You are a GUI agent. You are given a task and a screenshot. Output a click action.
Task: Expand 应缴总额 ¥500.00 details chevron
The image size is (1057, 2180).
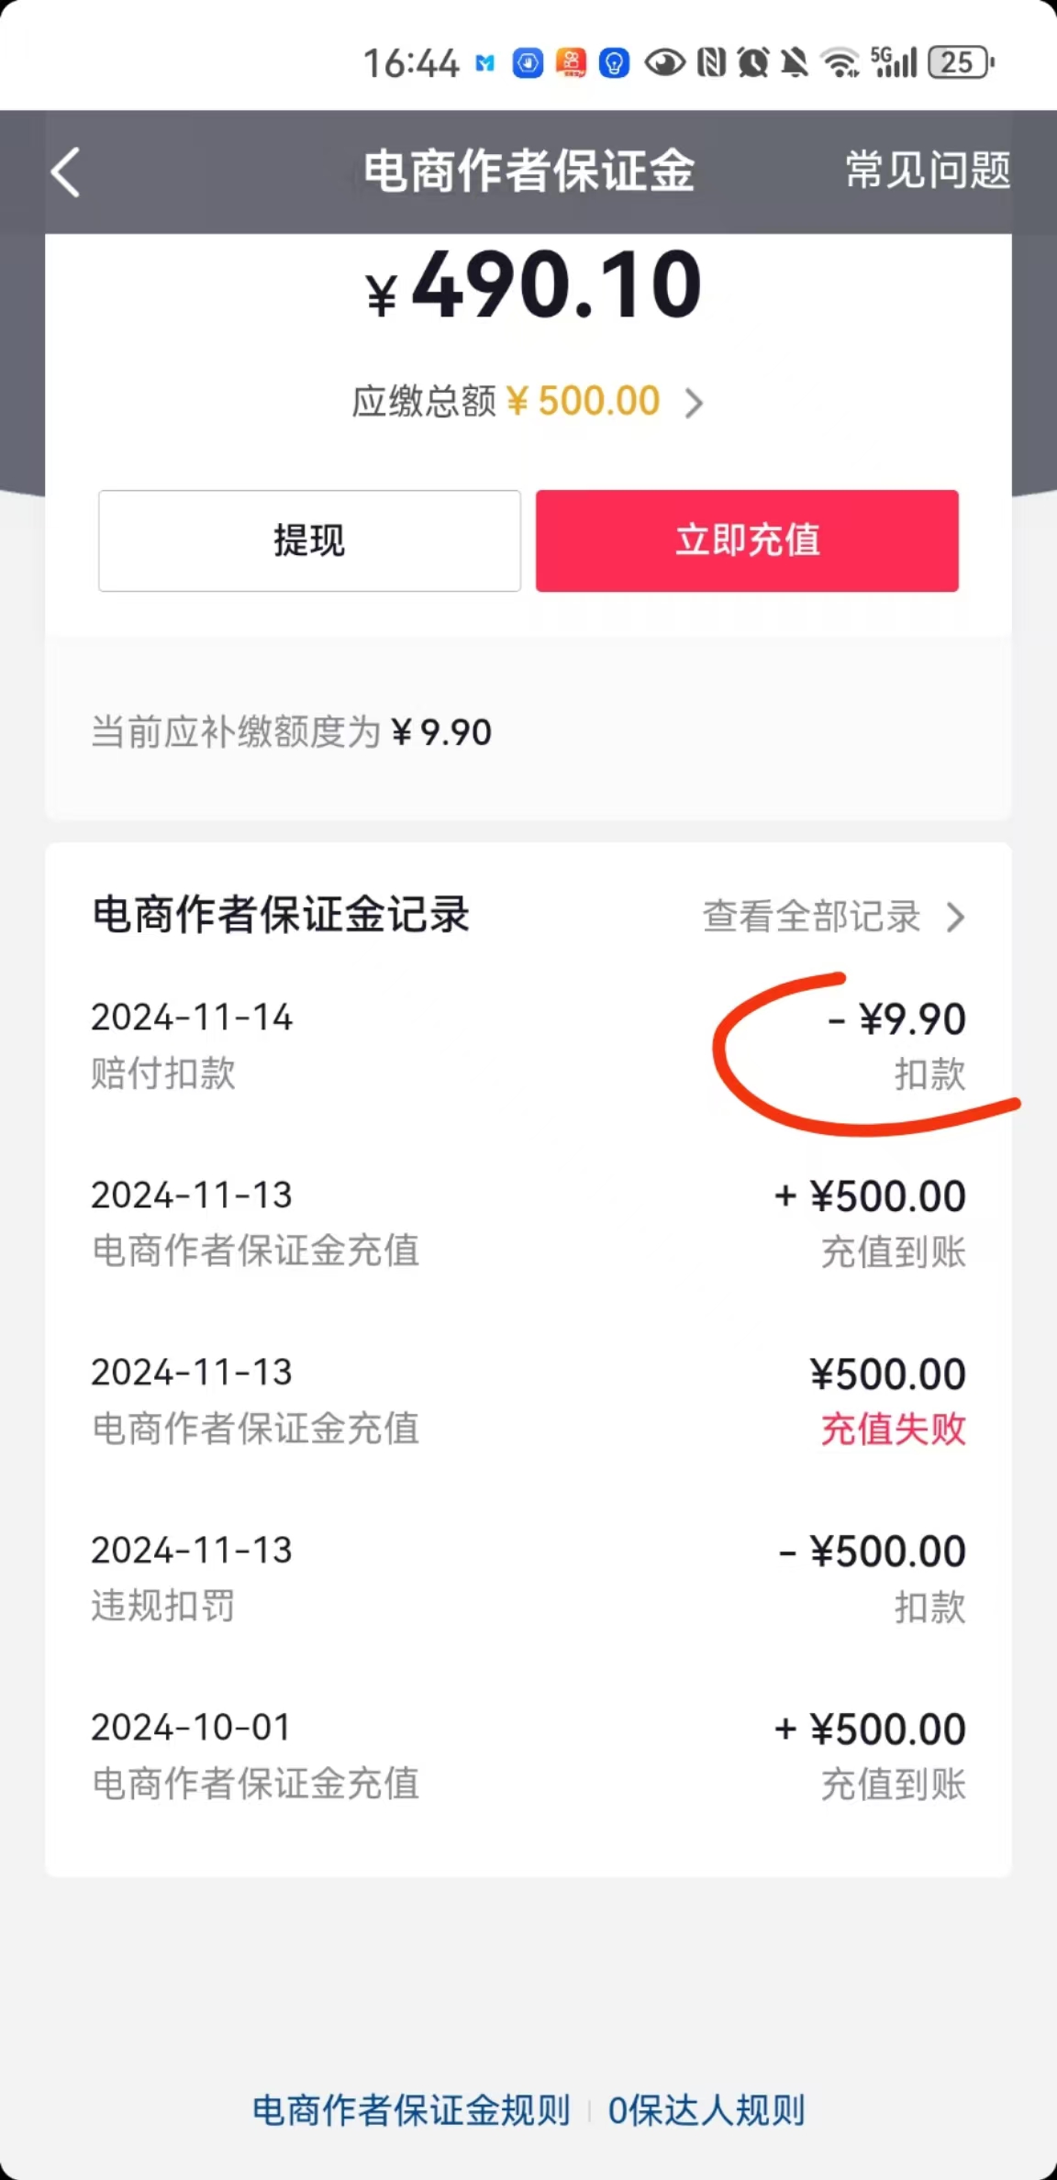tap(695, 403)
